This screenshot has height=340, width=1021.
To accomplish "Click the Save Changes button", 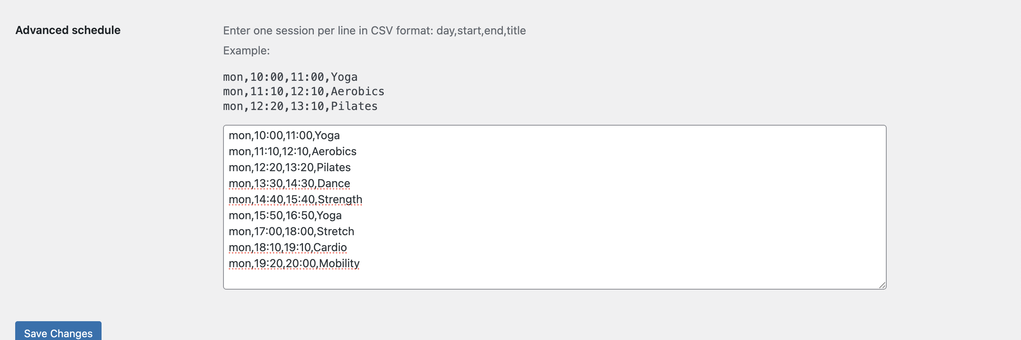I will point(58,332).
